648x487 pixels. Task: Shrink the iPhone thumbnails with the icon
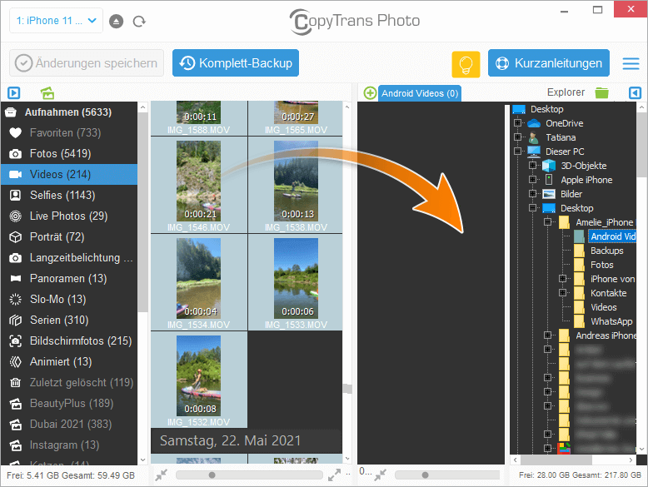pos(162,475)
